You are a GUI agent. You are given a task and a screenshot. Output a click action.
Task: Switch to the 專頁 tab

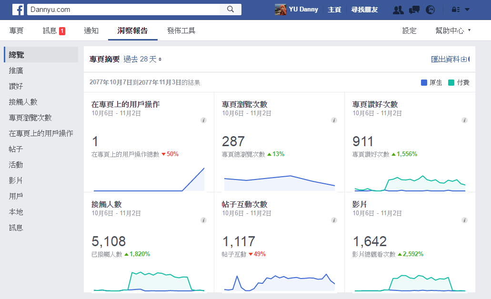(x=16, y=30)
